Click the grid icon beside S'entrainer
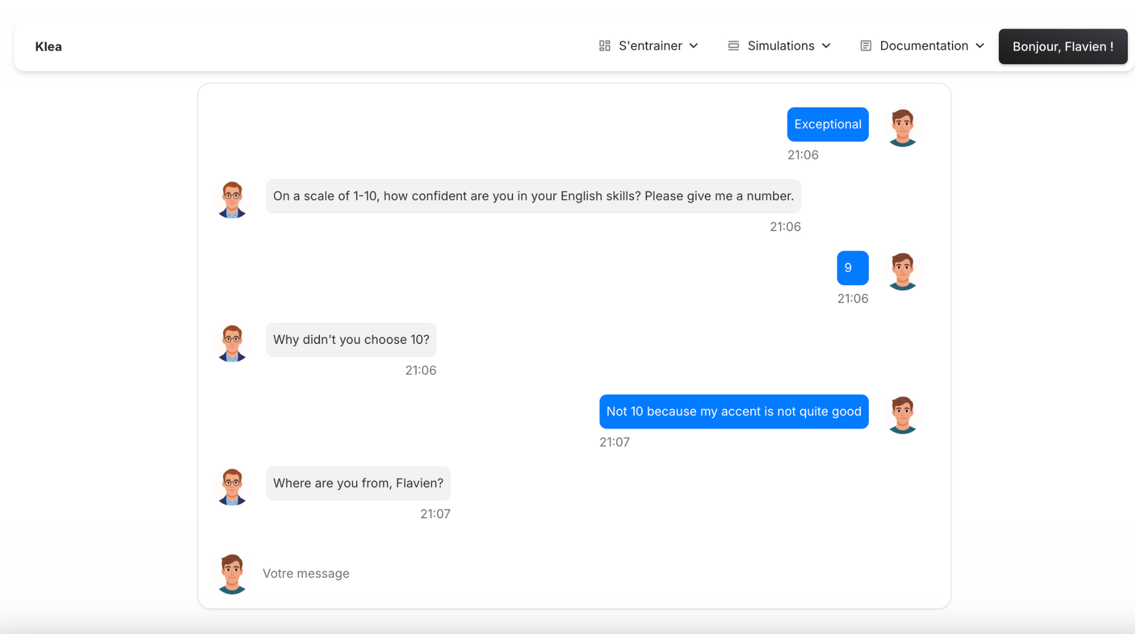The height and width of the screenshot is (634, 1135). pos(605,46)
